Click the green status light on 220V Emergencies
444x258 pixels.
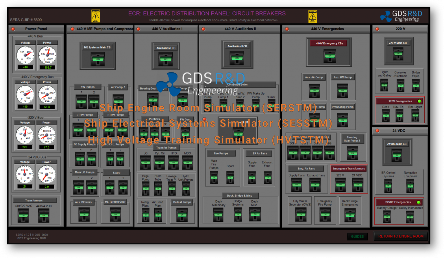419,101
